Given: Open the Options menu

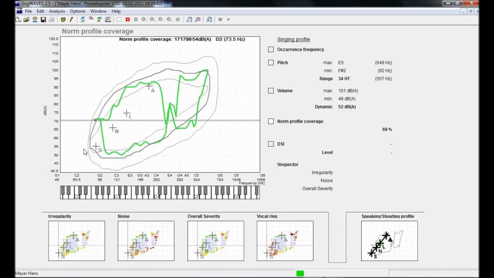Looking at the screenshot, I should pyautogui.click(x=78, y=11).
